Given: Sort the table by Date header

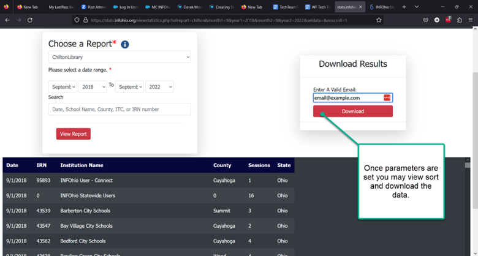Looking at the screenshot, I should (x=12, y=165).
